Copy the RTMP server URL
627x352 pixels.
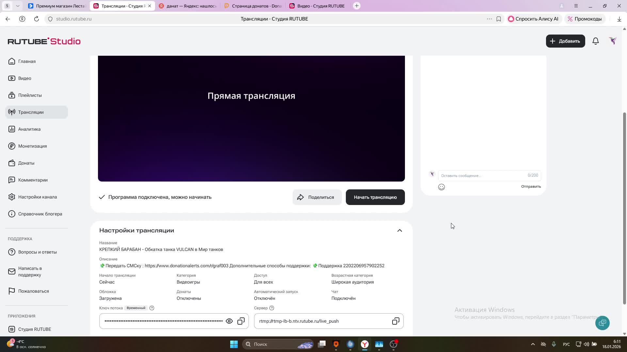pyautogui.click(x=395, y=321)
